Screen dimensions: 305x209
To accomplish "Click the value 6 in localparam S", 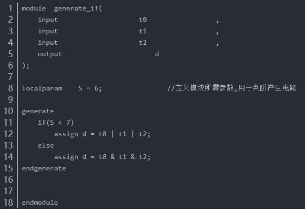I will point(96,88).
